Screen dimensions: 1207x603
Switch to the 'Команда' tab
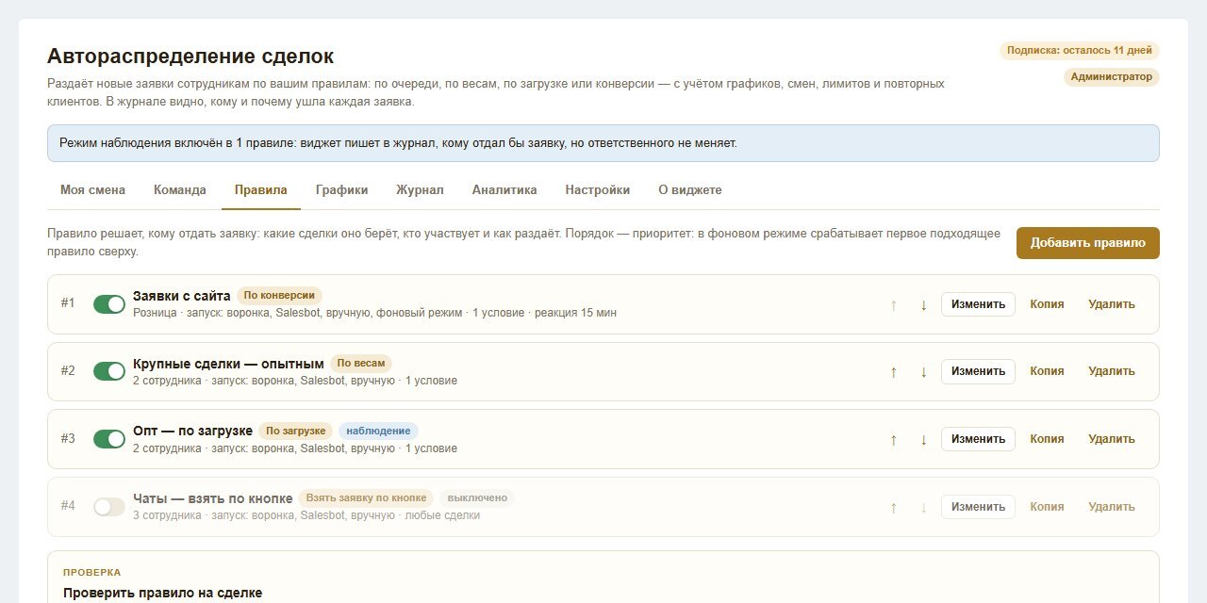[180, 189]
